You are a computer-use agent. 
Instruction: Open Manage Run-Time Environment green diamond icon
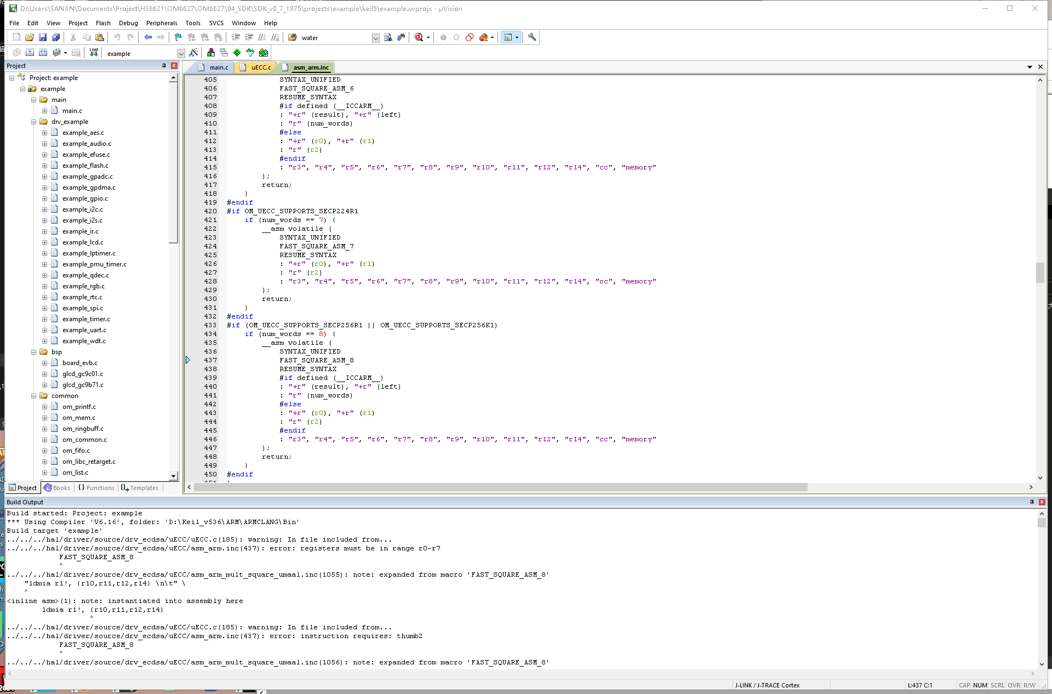coord(237,53)
